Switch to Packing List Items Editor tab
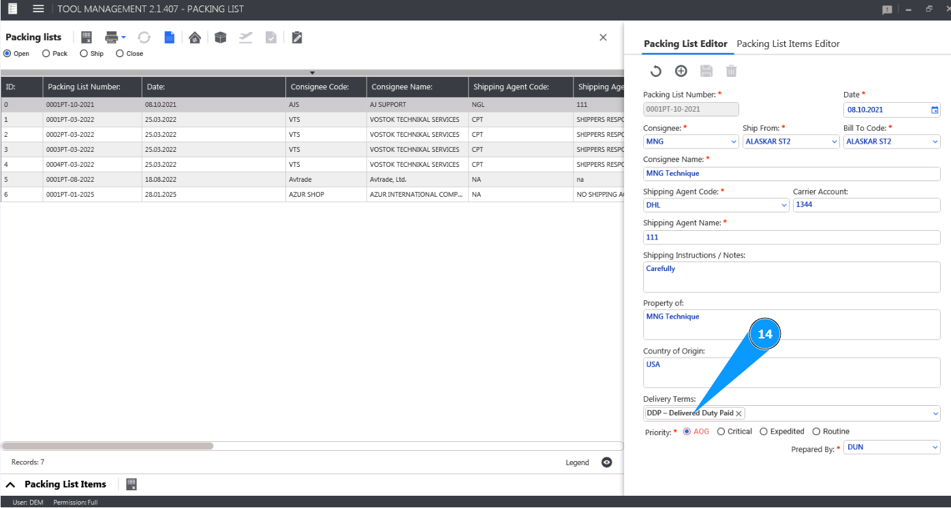This screenshot has width=951, height=508. click(x=788, y=44)
